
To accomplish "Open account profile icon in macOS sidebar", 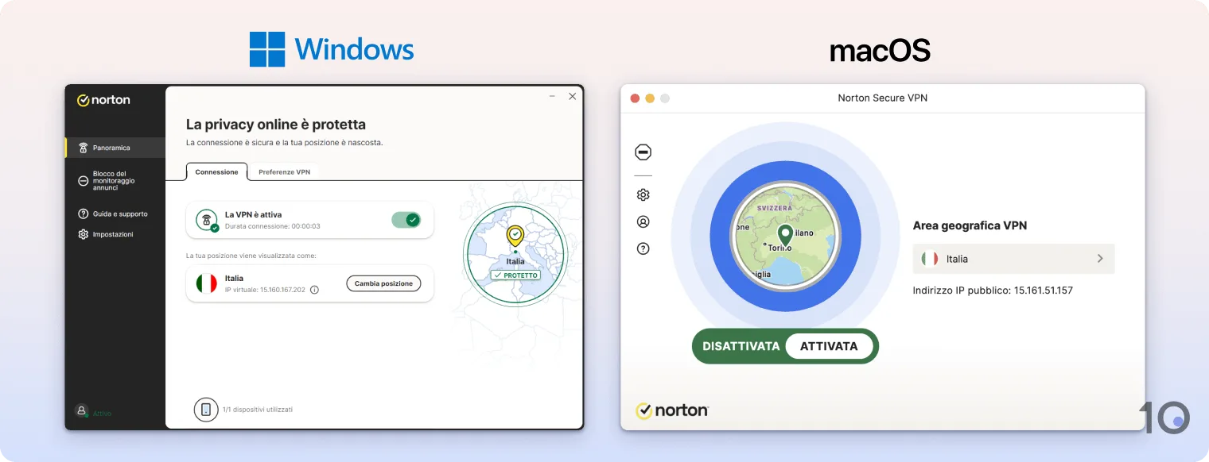I will point(643,221).
